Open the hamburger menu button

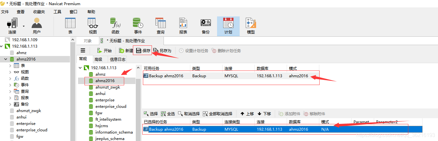coord(83,51)
